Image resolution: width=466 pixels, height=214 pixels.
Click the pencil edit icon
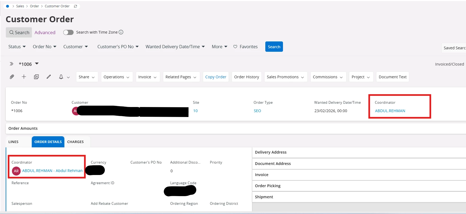[49, 77]
